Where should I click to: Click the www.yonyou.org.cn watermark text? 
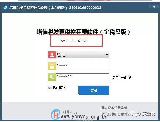(x=84, y=117)
